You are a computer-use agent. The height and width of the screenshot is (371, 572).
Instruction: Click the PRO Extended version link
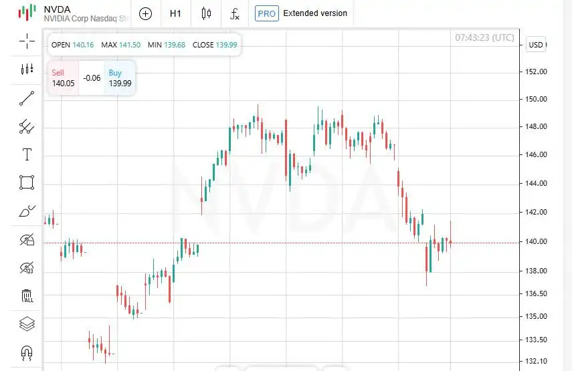(302, 13)
